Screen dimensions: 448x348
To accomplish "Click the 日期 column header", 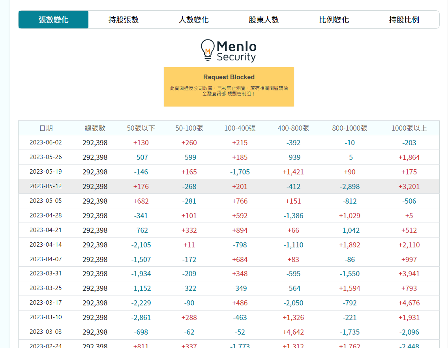I will pos(46,128).
